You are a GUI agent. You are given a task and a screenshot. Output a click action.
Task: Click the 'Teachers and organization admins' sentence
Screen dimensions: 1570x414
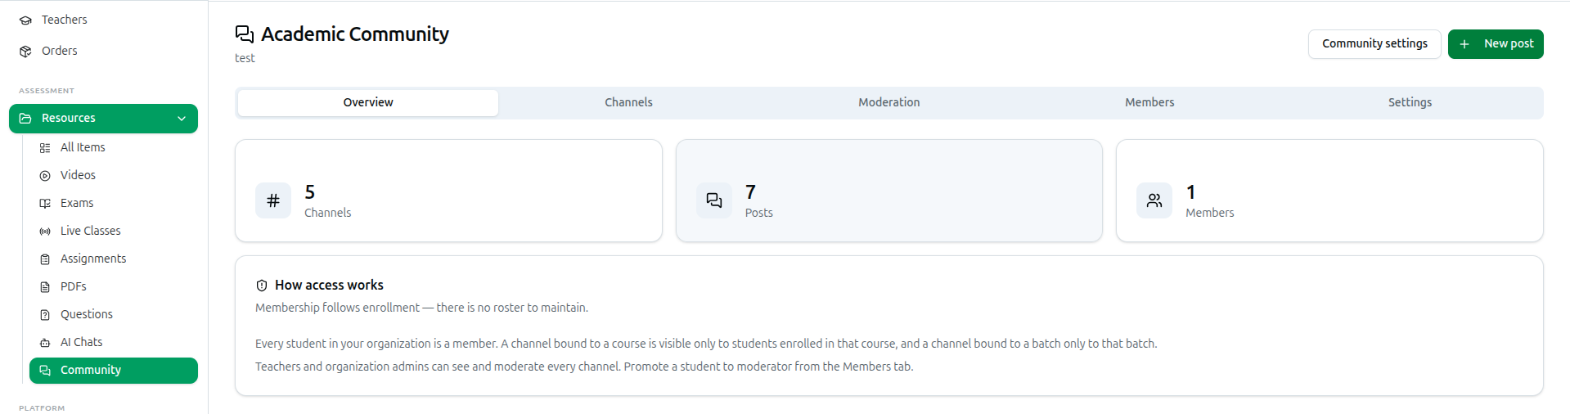pyautogui.click(x=584, y=367)
